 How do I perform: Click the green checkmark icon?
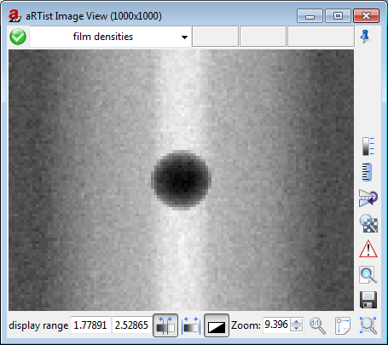(18, 37)
